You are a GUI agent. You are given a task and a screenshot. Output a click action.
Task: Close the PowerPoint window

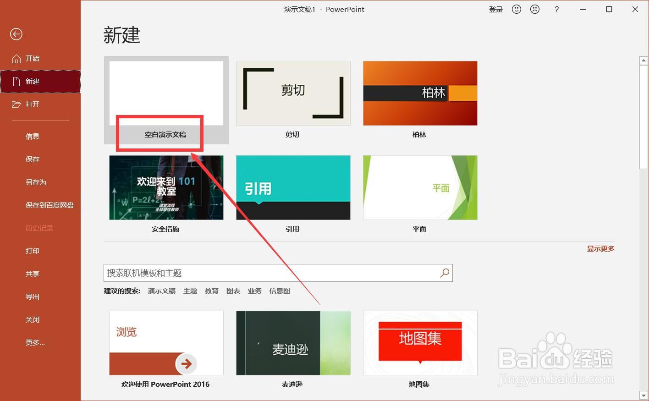(x=635, y=9)
